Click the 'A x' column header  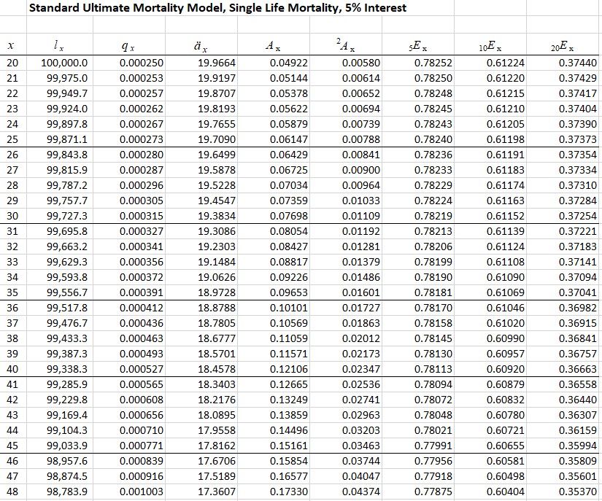click(273, 46)
